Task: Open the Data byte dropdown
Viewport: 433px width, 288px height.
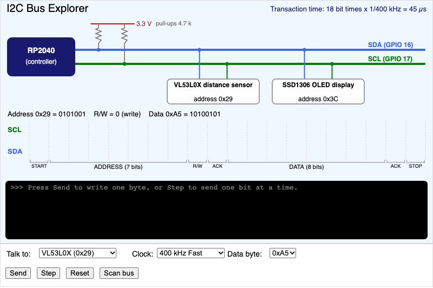Action: point(283,253)
